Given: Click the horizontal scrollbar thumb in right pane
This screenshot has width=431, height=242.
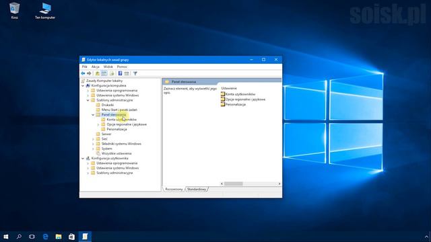Looking at the screenshot, I should click(234, 184).
